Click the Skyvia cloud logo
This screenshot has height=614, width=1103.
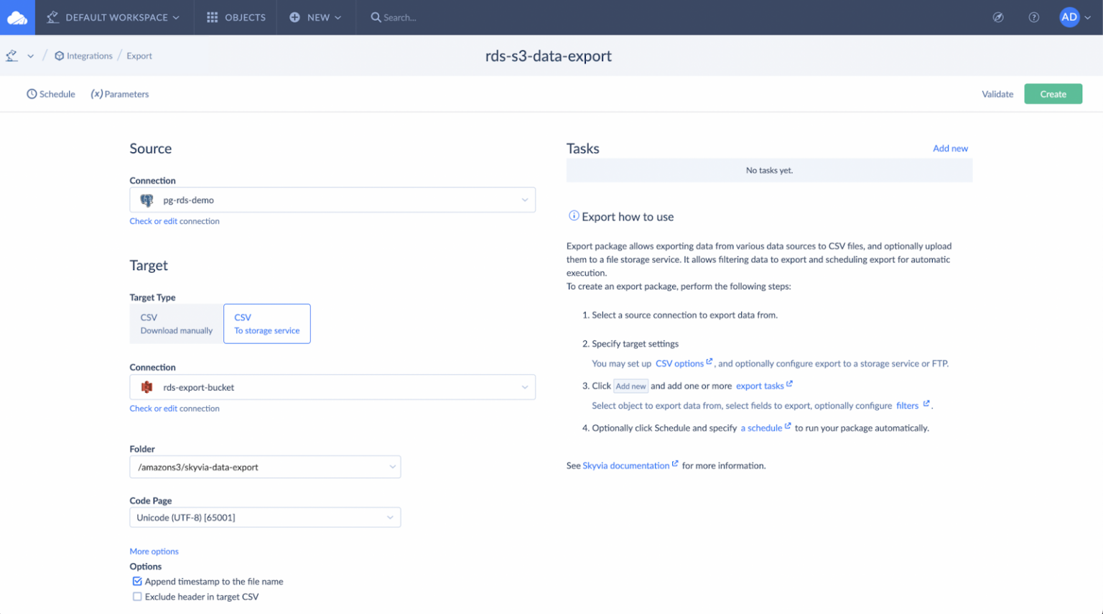point(16,17)
